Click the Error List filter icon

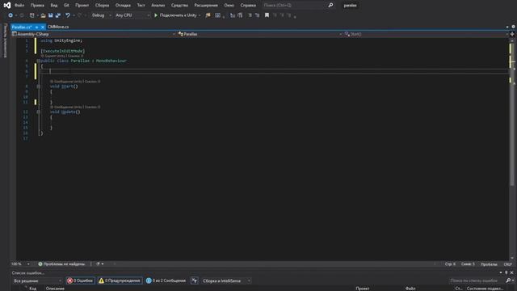(x=195, y=280)
